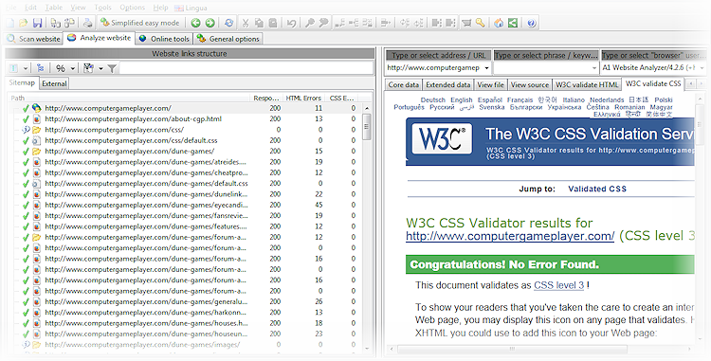711x361 pixels.
Task: Click the gold key icon
Action: click(x=480, y=23)
